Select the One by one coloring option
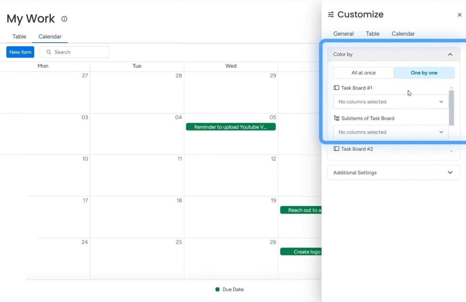466x302 pixels. pos(424,73)
